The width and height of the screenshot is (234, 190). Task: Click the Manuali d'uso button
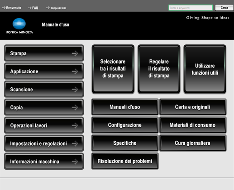pyautogui.click(x=125, y=107)
